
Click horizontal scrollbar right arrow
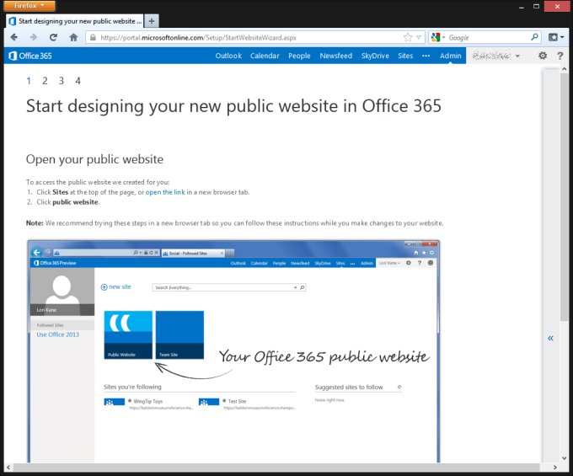point(555,468)
